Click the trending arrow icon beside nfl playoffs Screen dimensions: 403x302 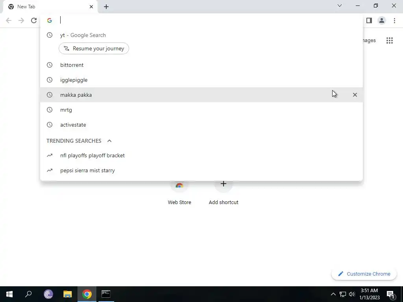coord(50,155)
